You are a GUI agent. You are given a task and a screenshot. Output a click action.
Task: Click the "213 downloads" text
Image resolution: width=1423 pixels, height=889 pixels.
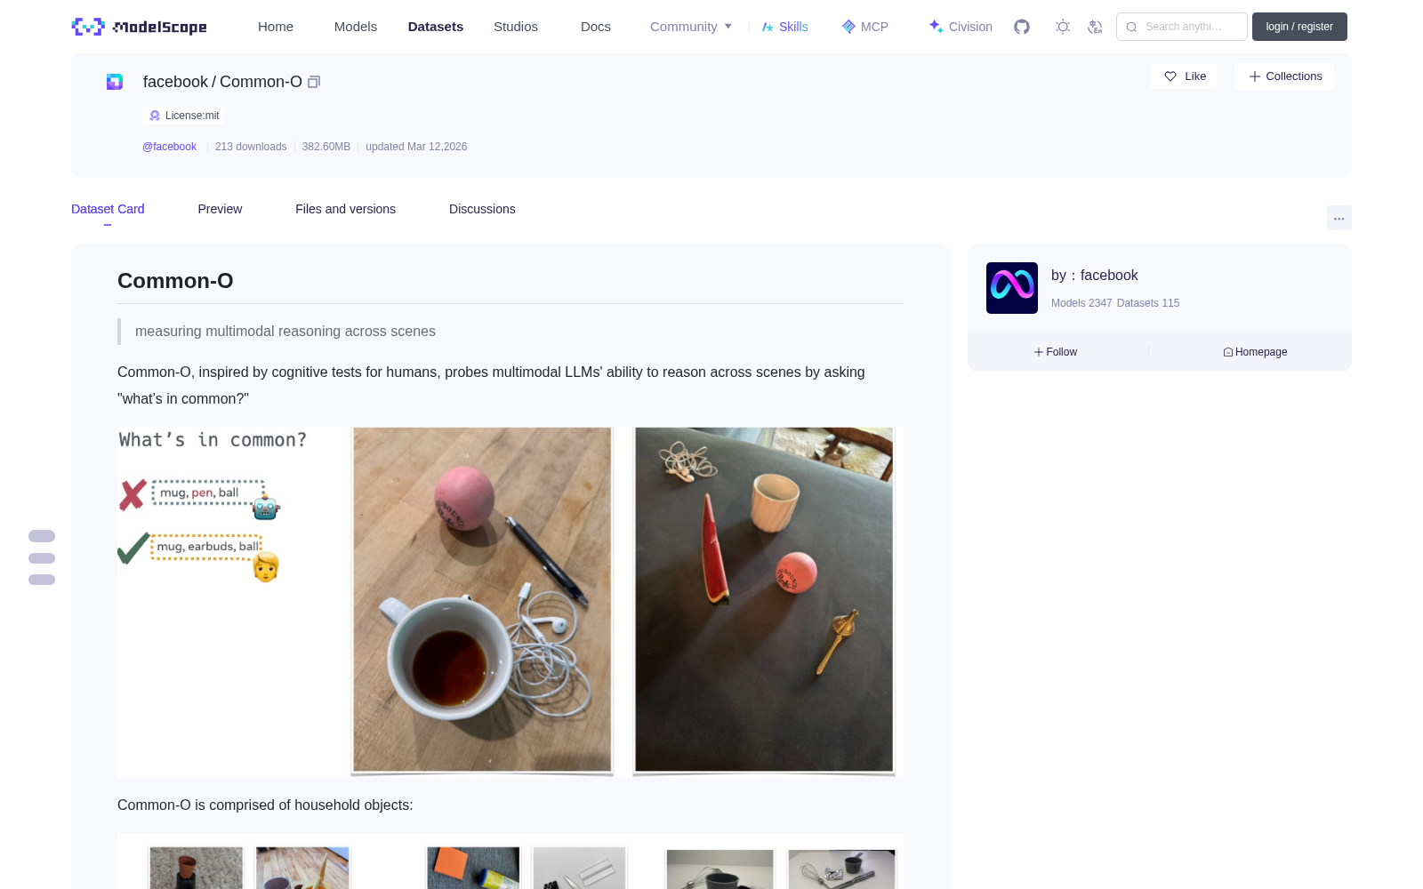click(251, 147)
